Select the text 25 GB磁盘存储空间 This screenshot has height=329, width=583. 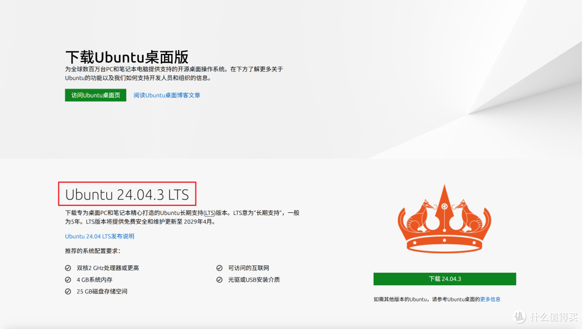102,291
